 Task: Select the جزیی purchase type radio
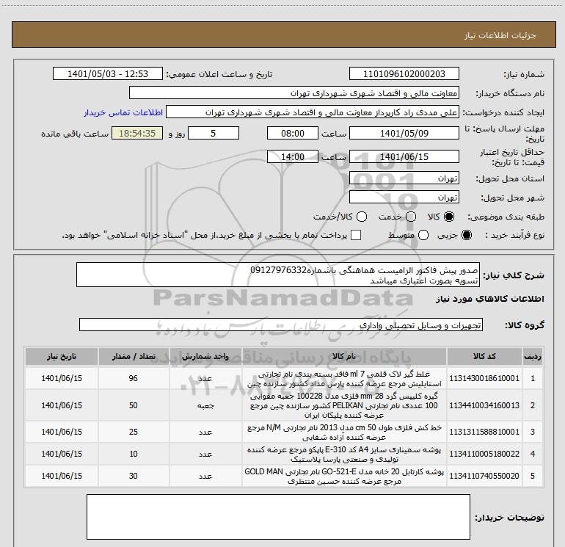[x=466, y=235]
